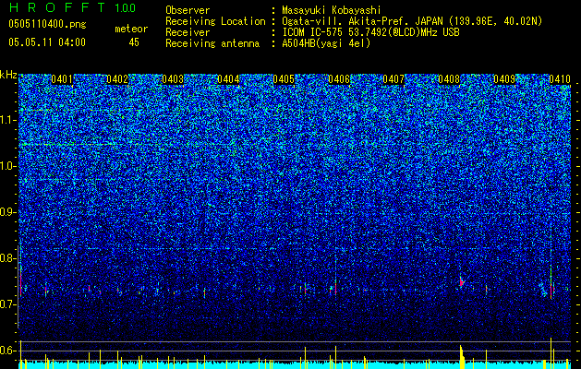Click the 0402 time marker
The image size is (581, 369).
pos(117,79)
